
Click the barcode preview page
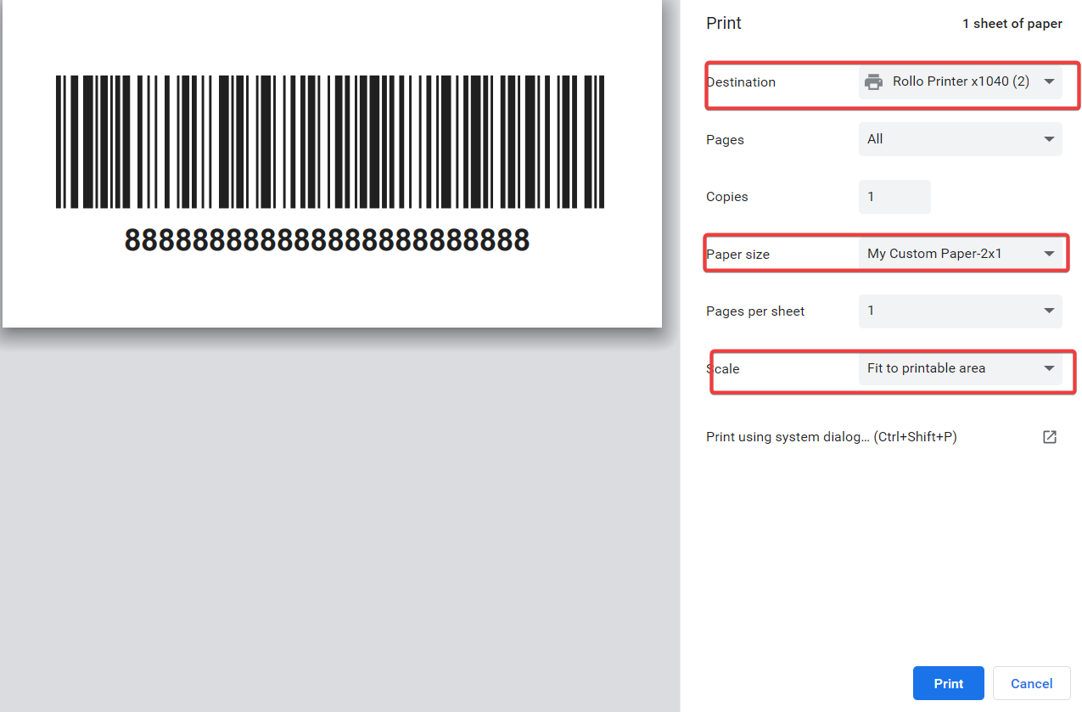tap(332, 163)
